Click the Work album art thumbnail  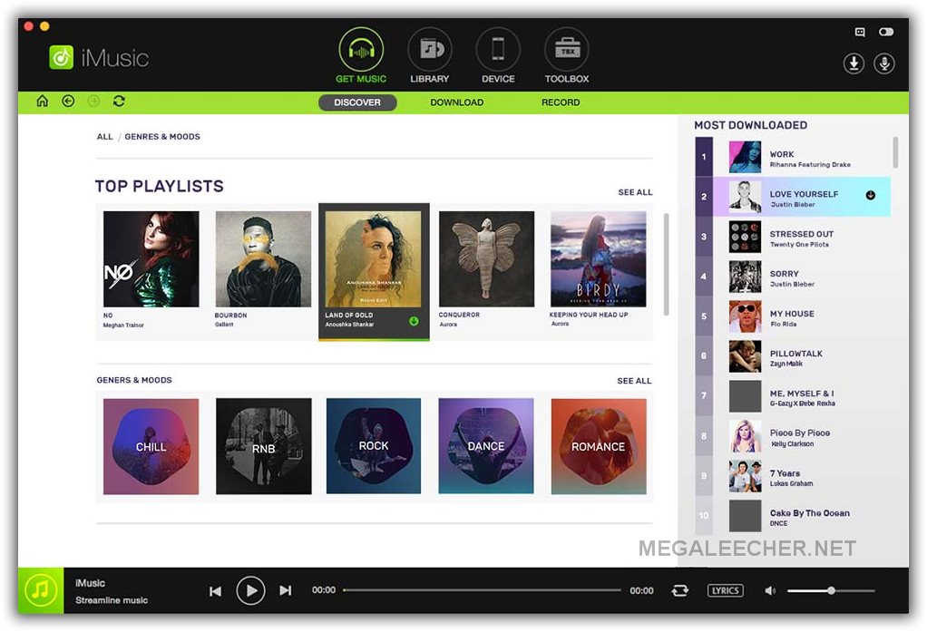point(745,157)
